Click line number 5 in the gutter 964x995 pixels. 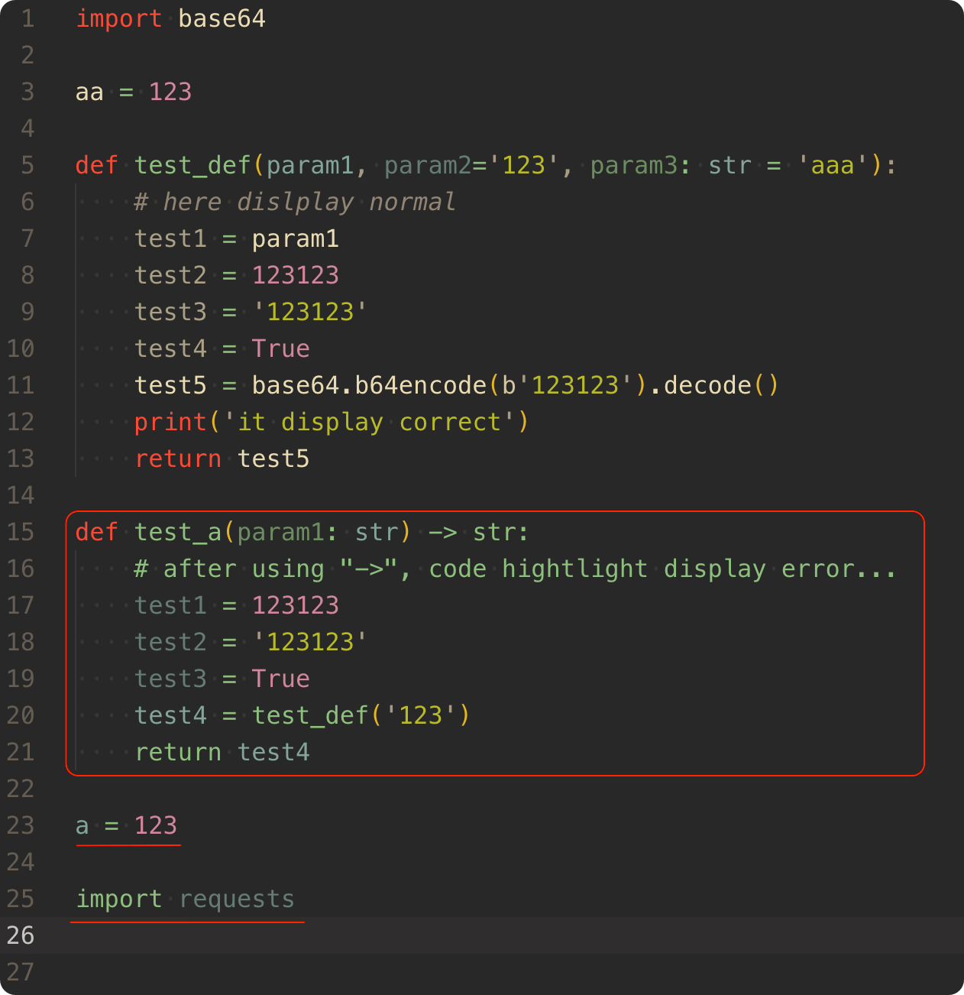pyautogui.click(x=27, y=165)
